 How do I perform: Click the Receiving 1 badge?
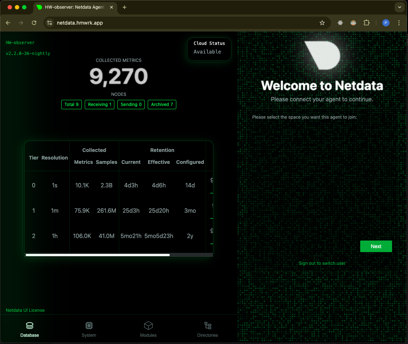coord(100,105)
